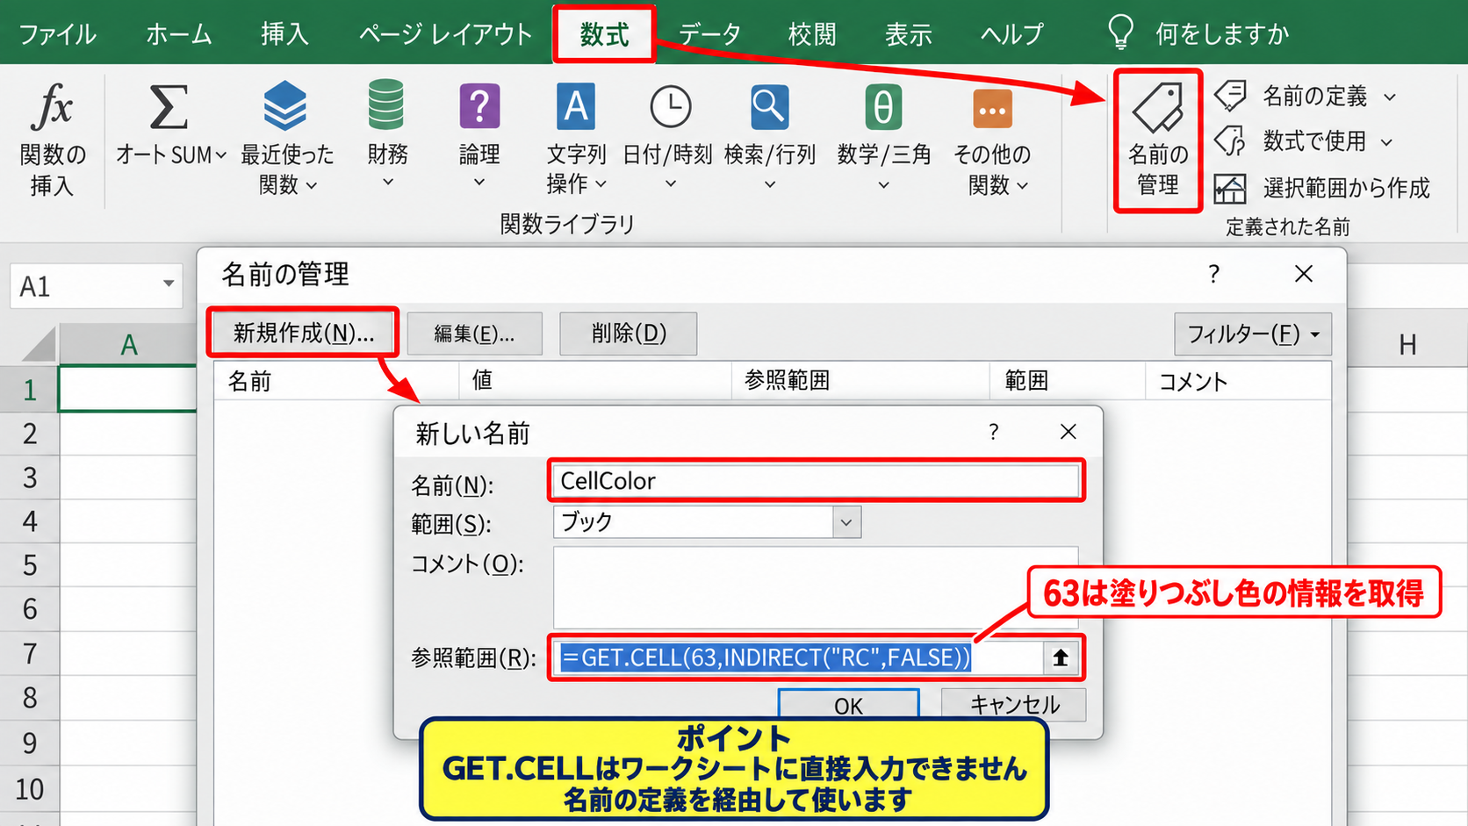Image resolution: width=1468 pixels, height=826 pixels.
Task: Click 選択範囲から作成 icon
Action: click(x=1230, y=188)
